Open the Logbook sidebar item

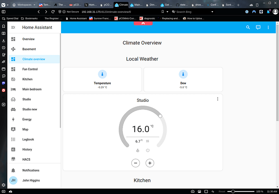(28, 140)
